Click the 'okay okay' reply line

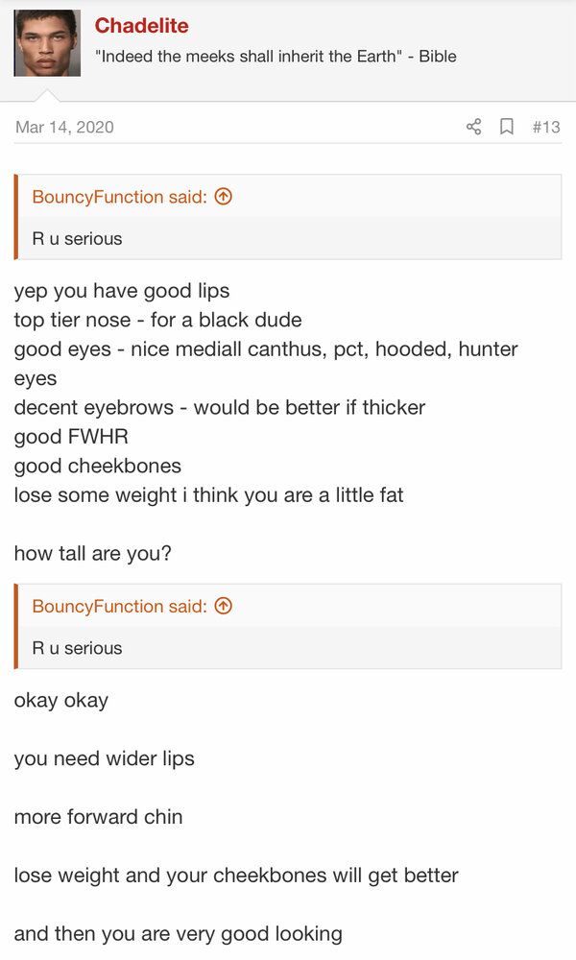coord(61,700)
